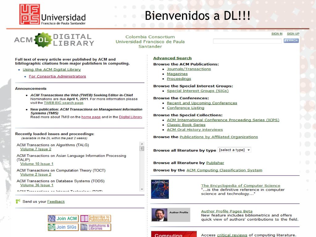The image size is (316, 237).
Task: Open Journals/Transactions link
Action: [189, 69]
